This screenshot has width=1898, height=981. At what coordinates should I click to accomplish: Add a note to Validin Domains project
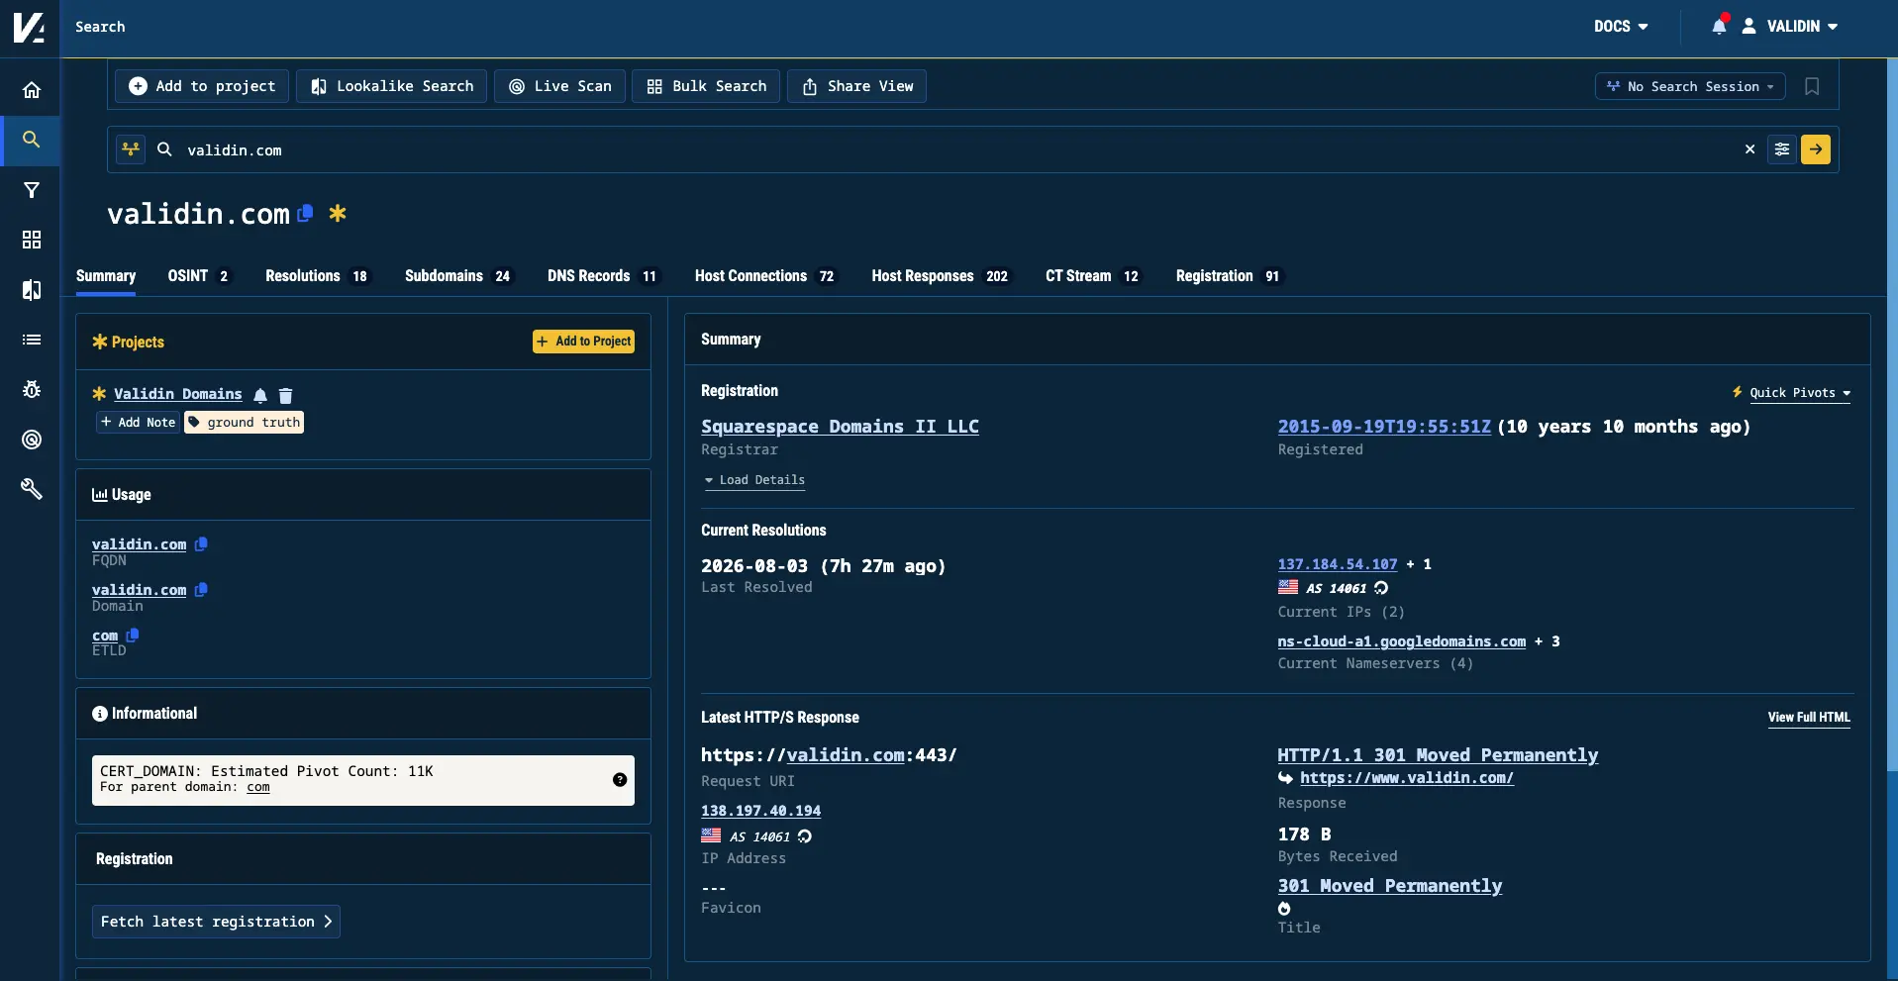point(138,423)
